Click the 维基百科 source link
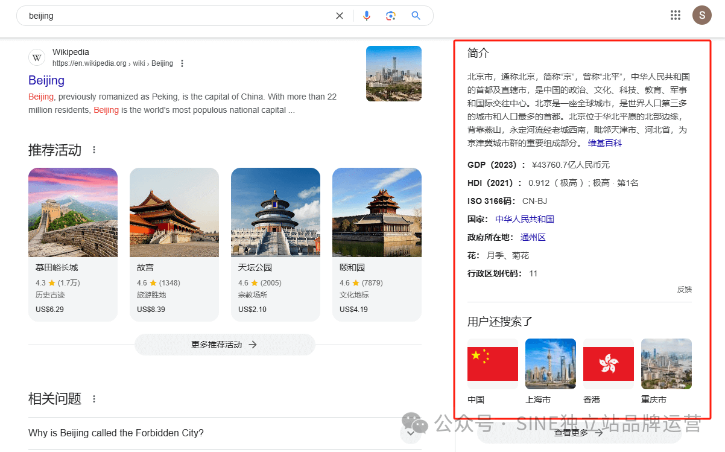This screenshot has height=452, width=725. point(604,143)
